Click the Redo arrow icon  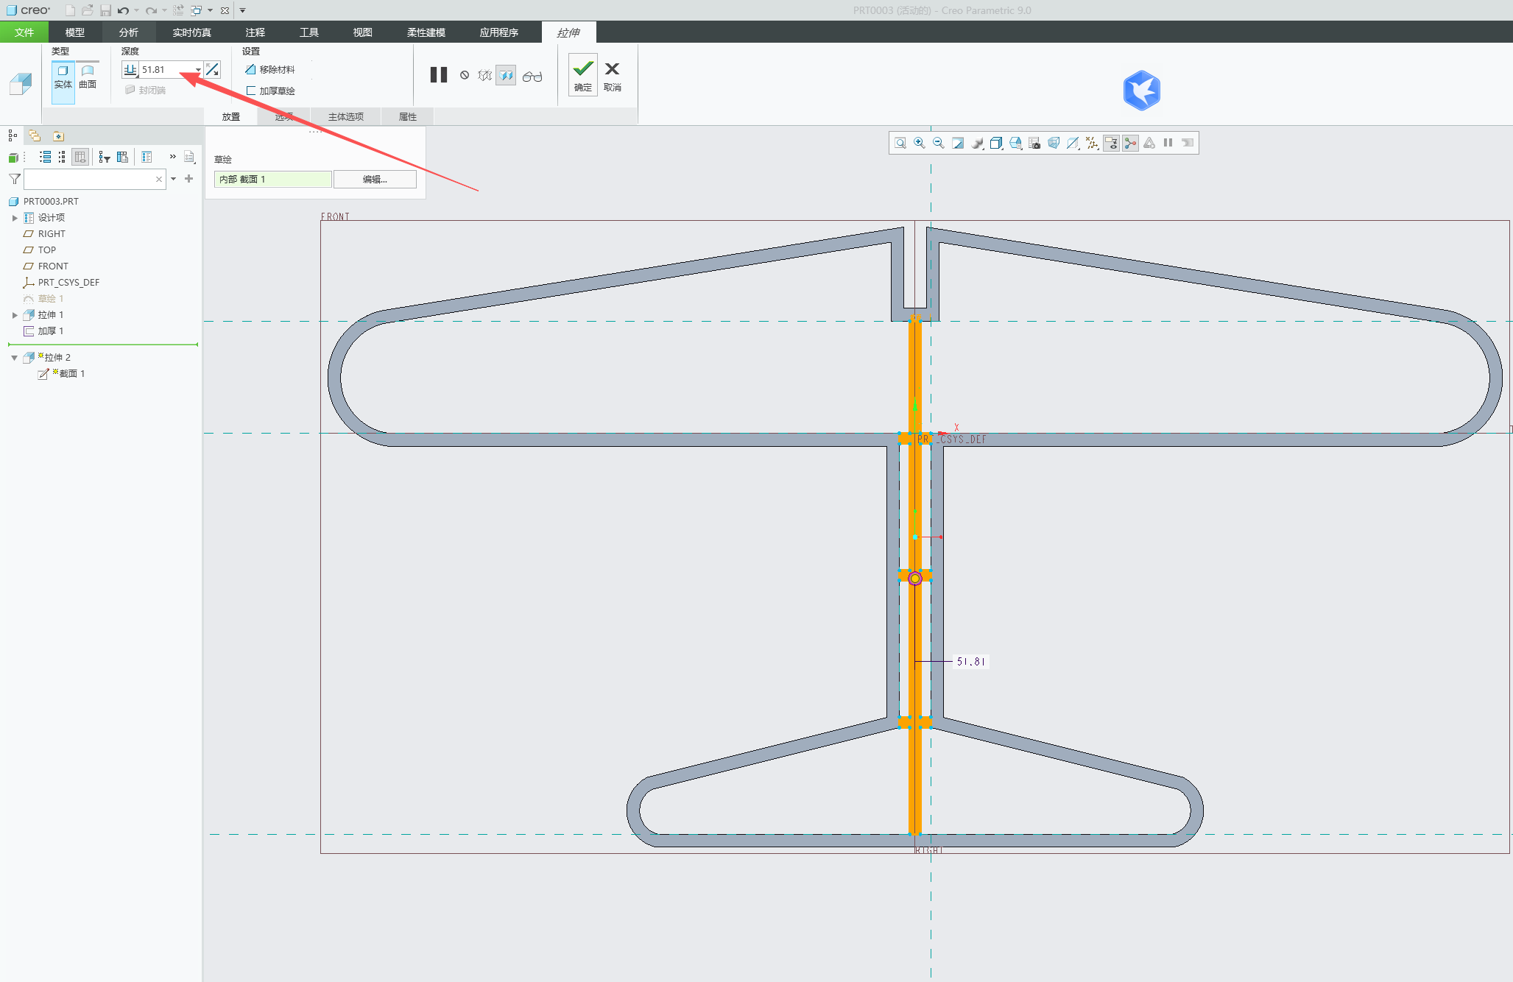point(150,10)
